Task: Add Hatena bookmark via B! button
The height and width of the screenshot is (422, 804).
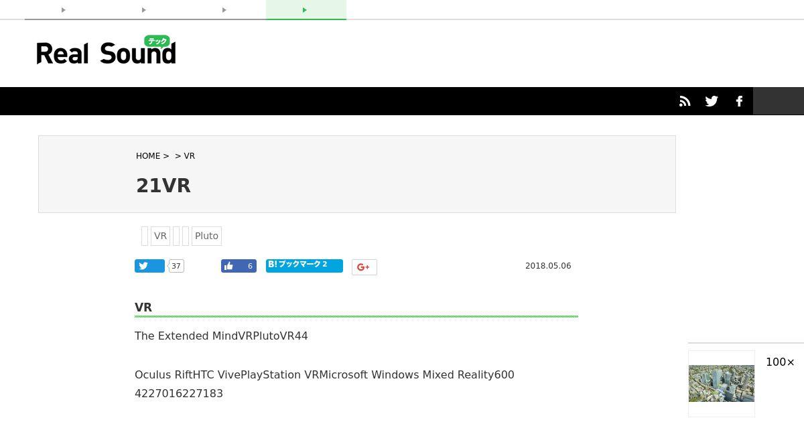Action: point(304,265)
